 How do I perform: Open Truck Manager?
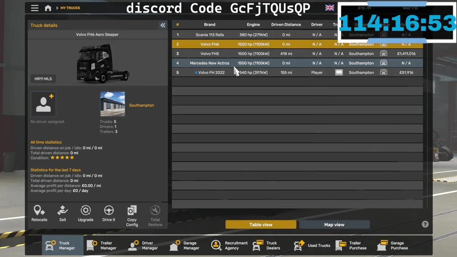[62, 245]
